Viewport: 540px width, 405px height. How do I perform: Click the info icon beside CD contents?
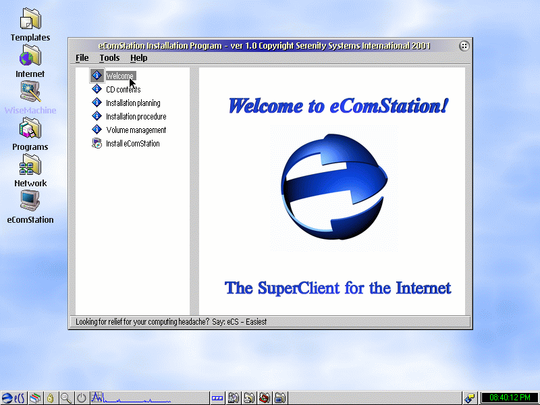click(97, 89)
